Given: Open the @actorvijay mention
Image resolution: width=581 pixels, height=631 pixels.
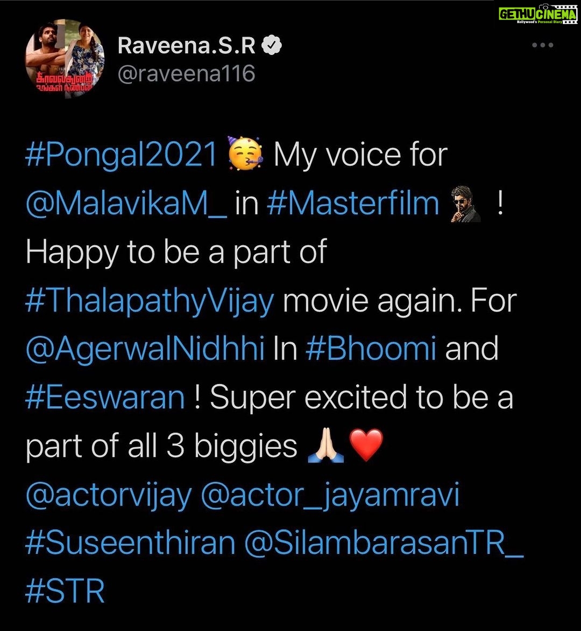Looking at the screenshot, I should [109, 496].
